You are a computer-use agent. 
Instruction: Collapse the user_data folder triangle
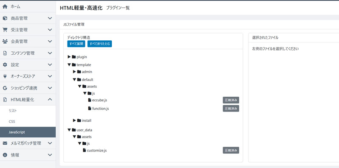pyautogui.click(x=69, y=130)
